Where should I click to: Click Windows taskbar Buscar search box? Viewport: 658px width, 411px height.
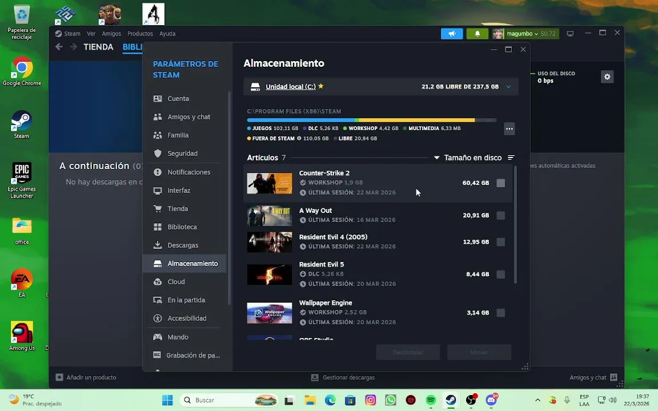pos(230,400)
